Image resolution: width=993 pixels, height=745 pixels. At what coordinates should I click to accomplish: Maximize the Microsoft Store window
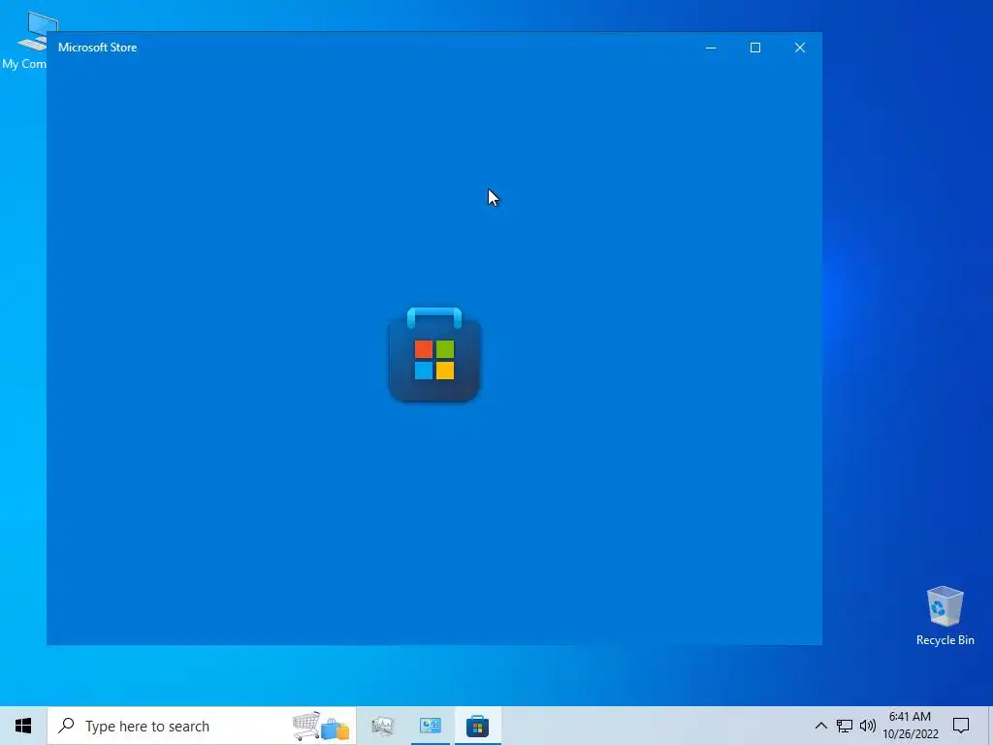(754, 48)
